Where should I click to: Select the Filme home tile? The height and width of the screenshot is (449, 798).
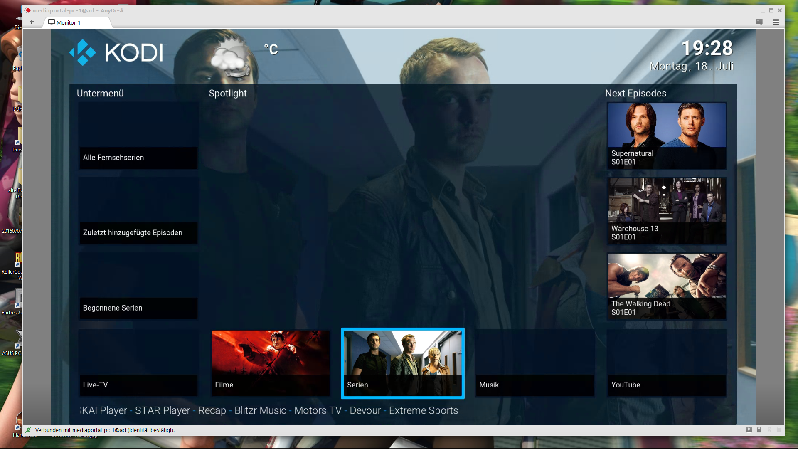pos(271,363)
